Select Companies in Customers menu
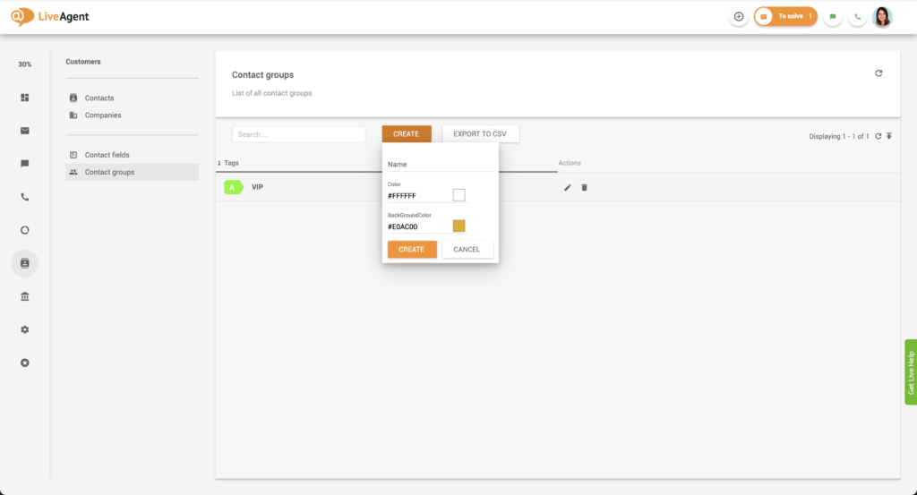This screenshot has width=917, height=495. click(x=103, y=115)
